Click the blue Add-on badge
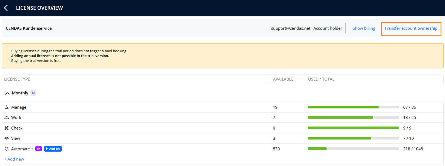 point(53,149)
